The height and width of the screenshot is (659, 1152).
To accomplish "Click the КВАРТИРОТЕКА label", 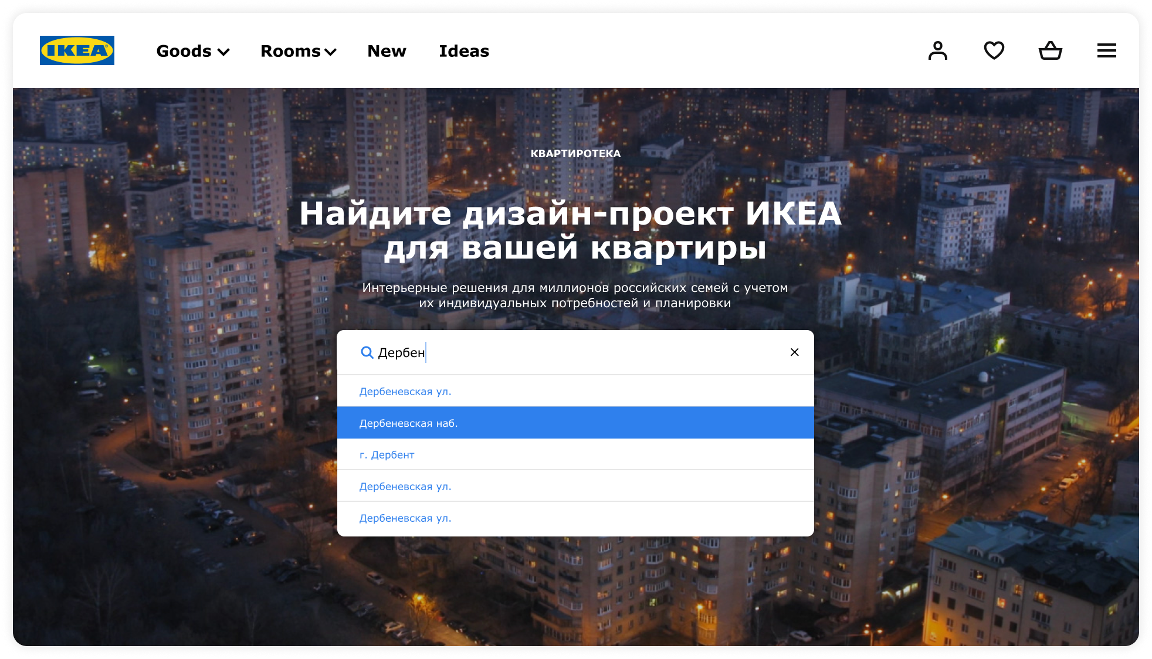I will pos(575,154).
